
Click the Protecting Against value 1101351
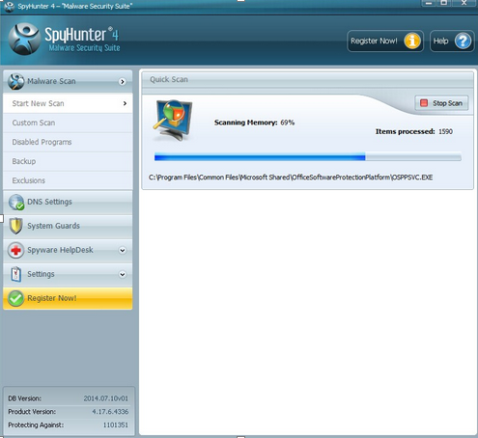click(116, 424)
